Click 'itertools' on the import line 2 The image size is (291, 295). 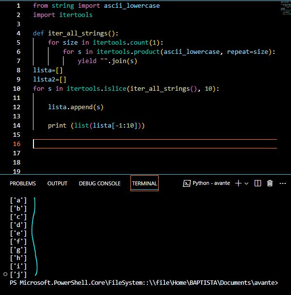(76, 15)
